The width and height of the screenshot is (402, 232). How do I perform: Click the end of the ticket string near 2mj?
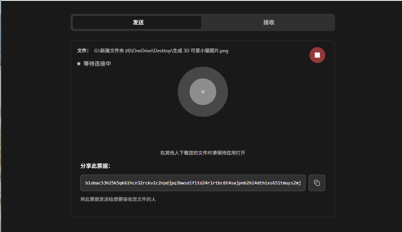297,183
